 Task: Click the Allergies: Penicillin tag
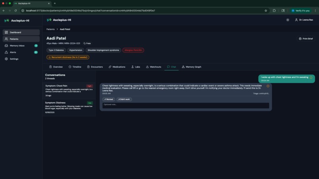(133, 50)
